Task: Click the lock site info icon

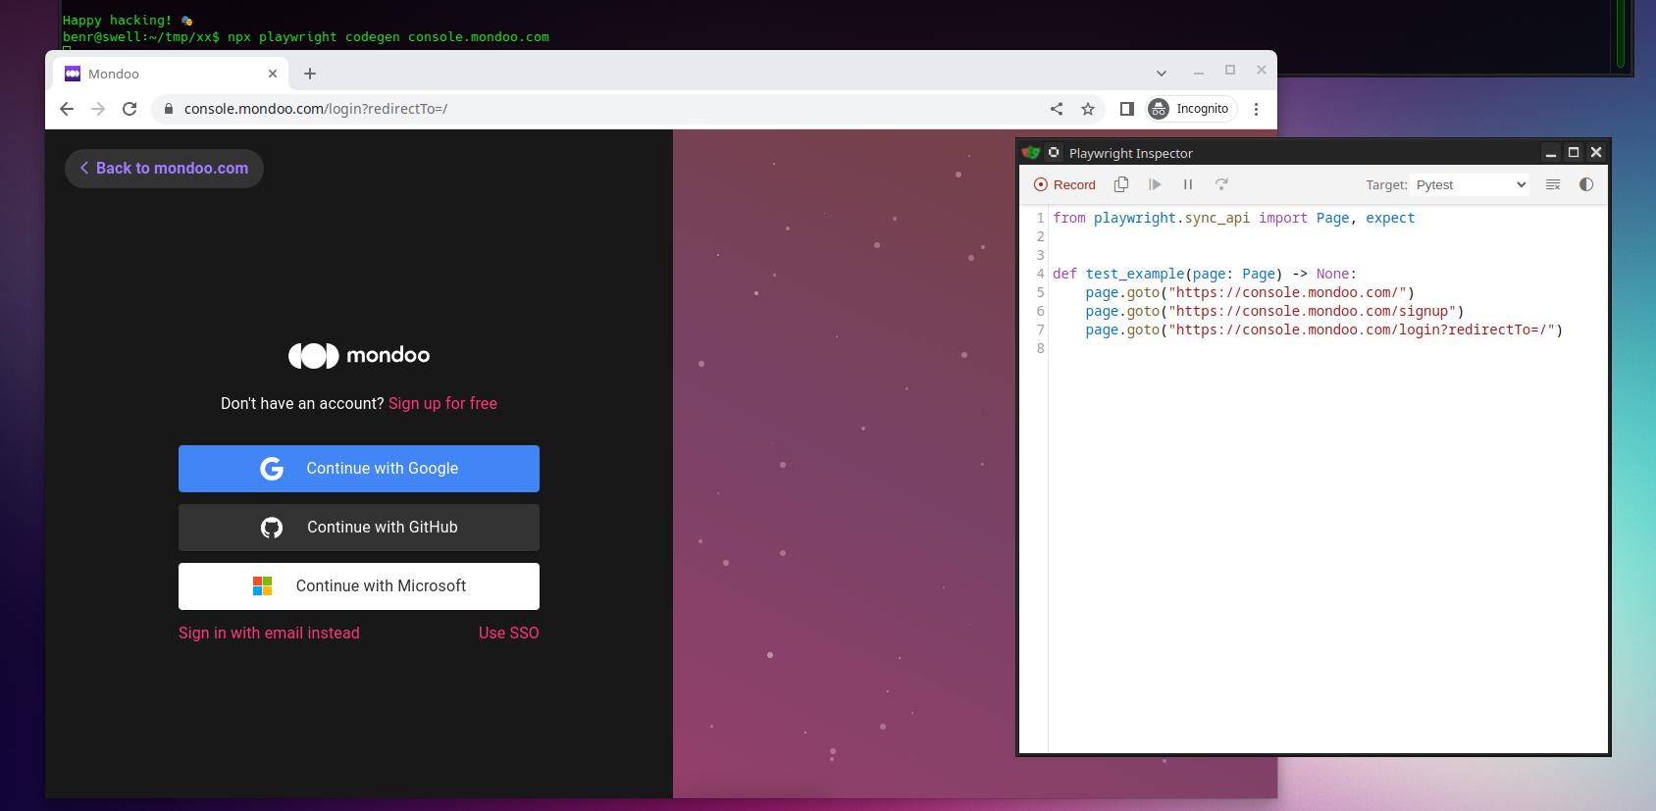Action: [x=169, y=109]
